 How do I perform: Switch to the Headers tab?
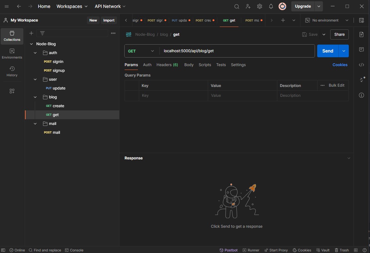[167, 65]
